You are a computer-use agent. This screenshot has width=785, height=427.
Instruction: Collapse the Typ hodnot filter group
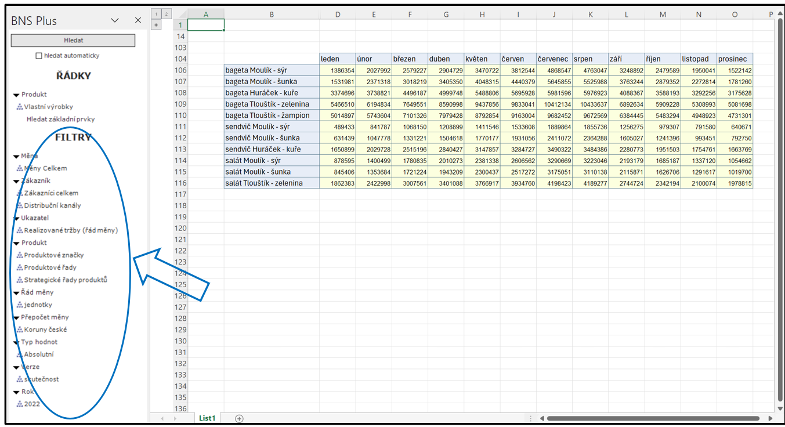click(16, 342)
